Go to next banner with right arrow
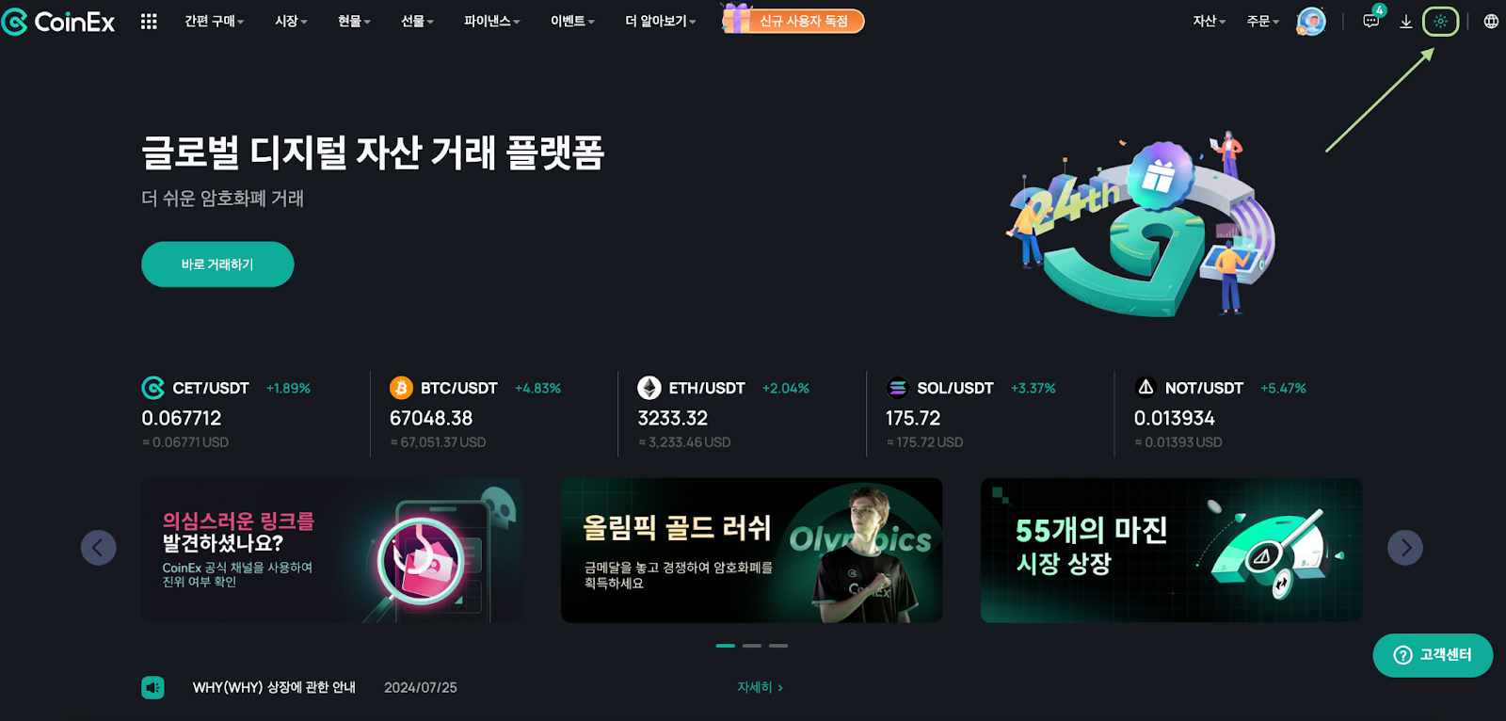 click(x=1405, y=548)
